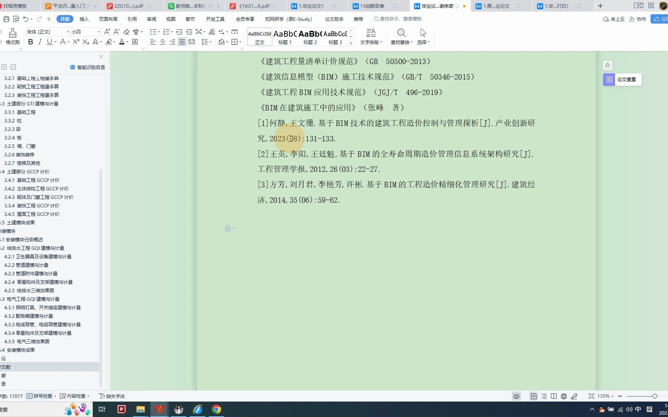This screenshot has width=668, height=417.
Task: Apply justified alignment
Action: pos(182,42)
